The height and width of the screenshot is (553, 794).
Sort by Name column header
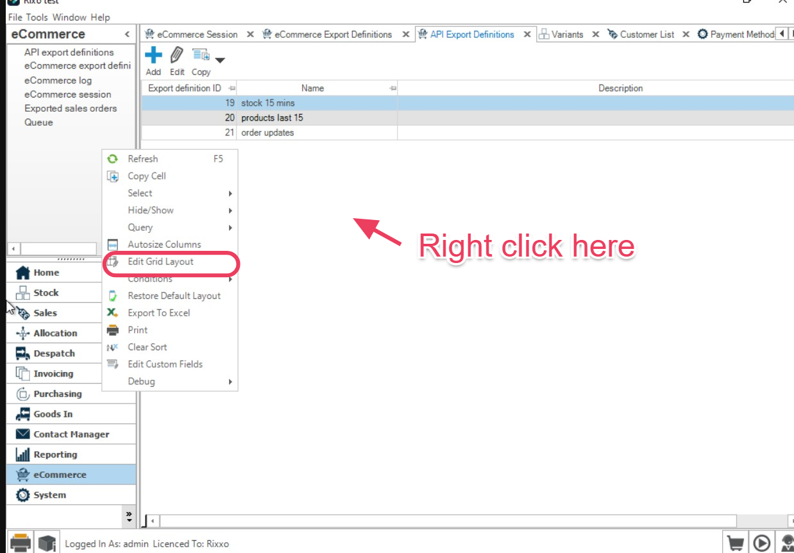click(x=317, y=89)
